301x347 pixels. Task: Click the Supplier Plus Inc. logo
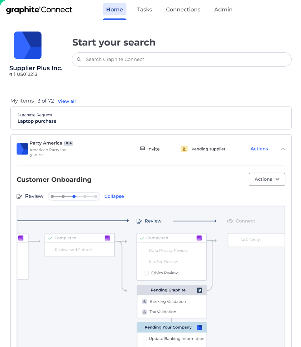(28, 45)
